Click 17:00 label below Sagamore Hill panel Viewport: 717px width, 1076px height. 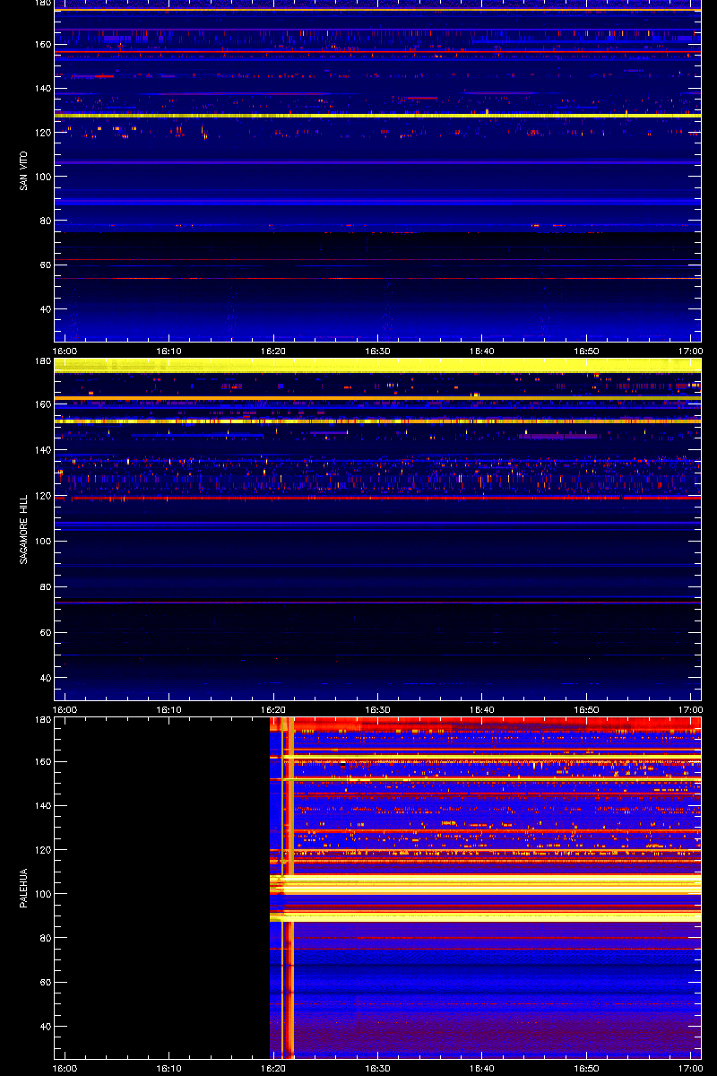click(690, 709)
